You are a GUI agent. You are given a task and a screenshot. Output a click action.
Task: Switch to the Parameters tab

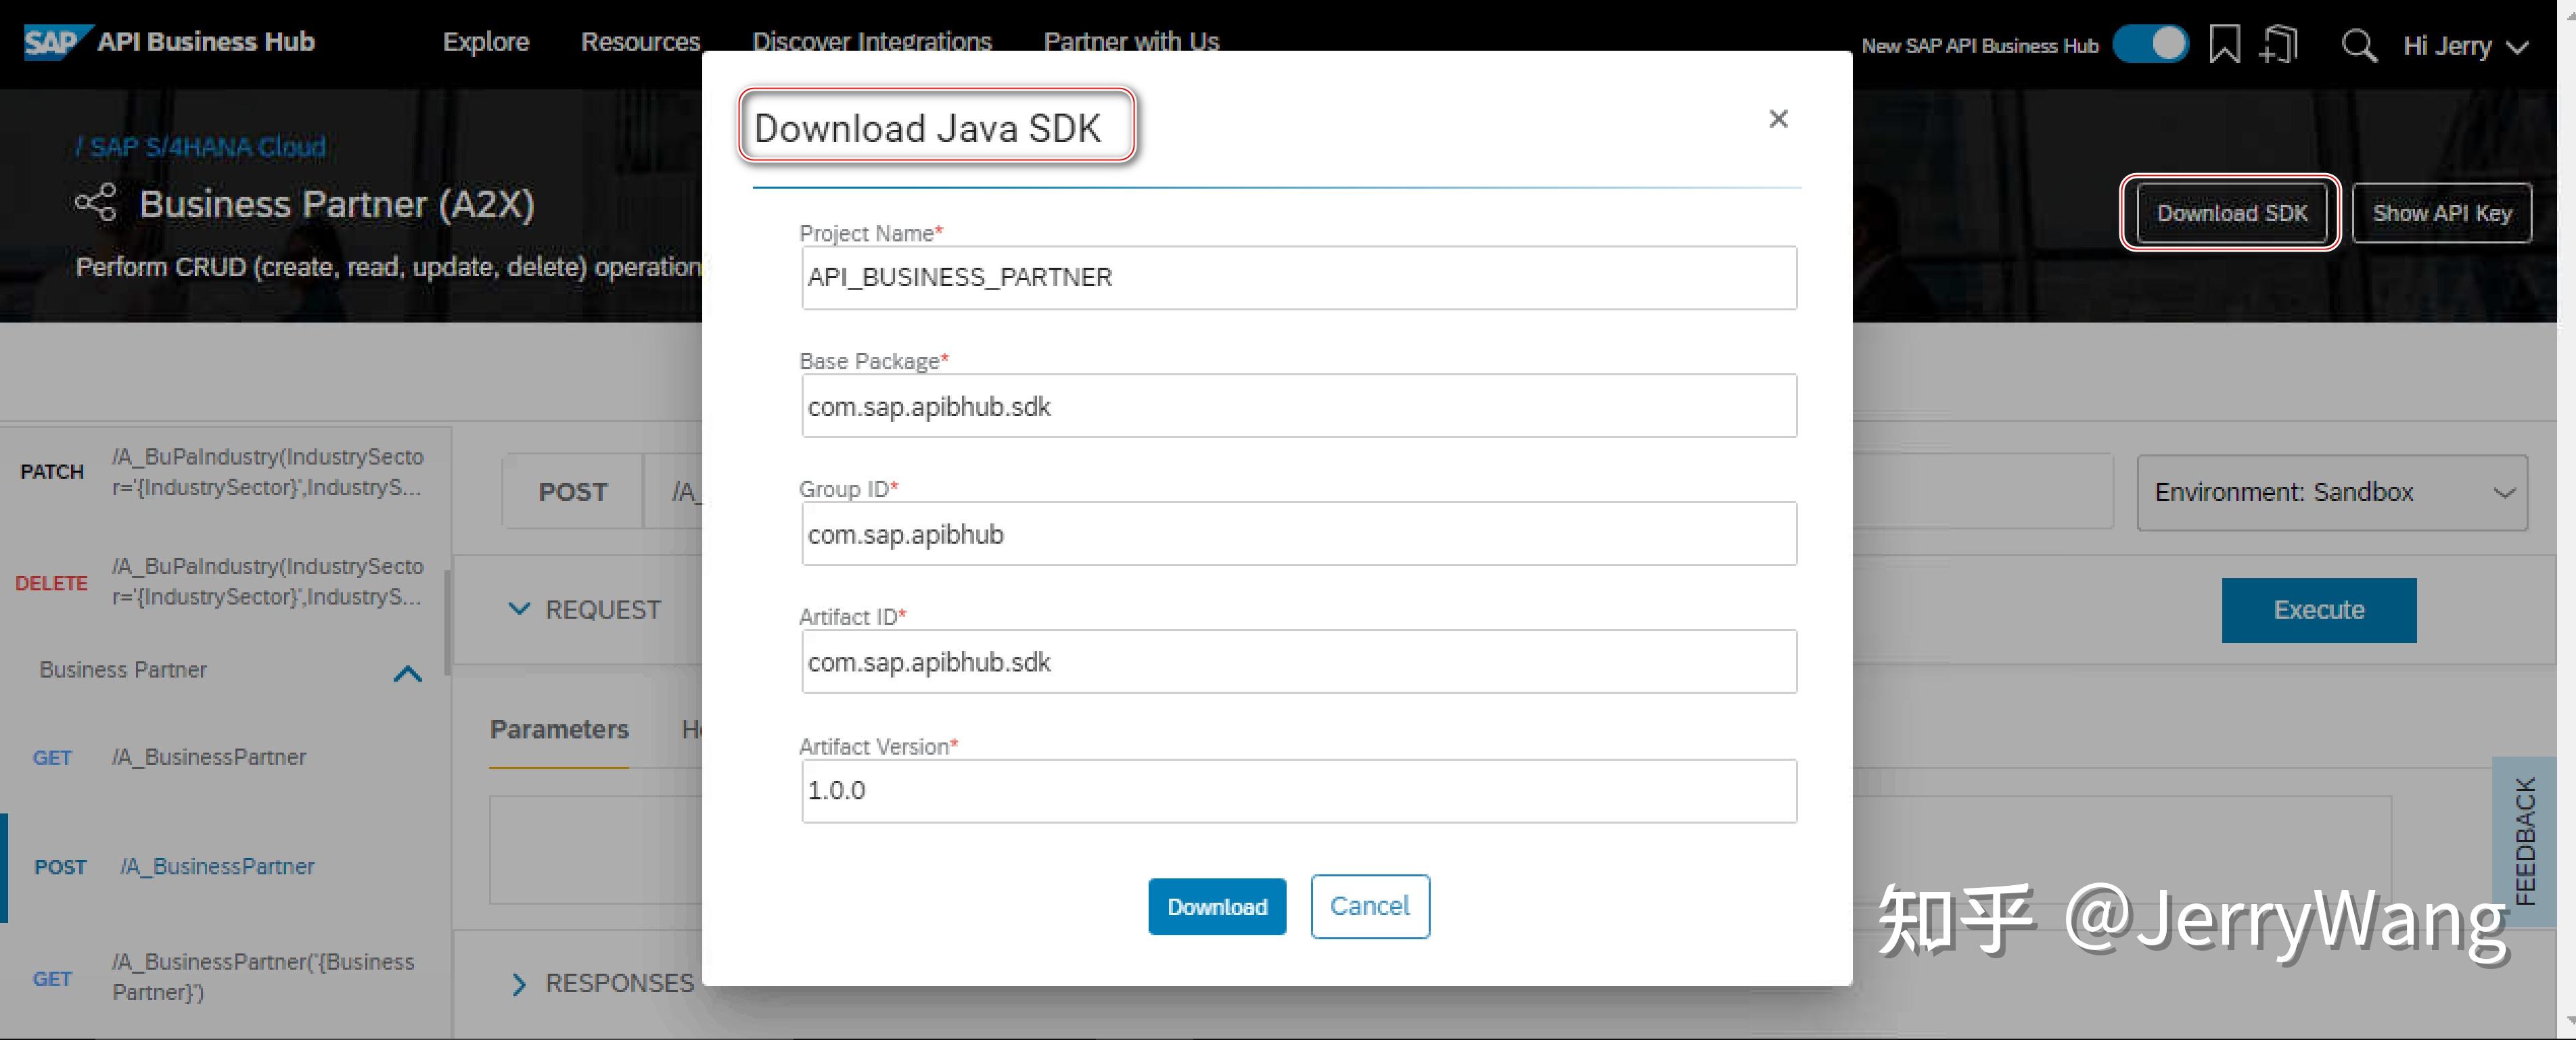tap(559, 730)
